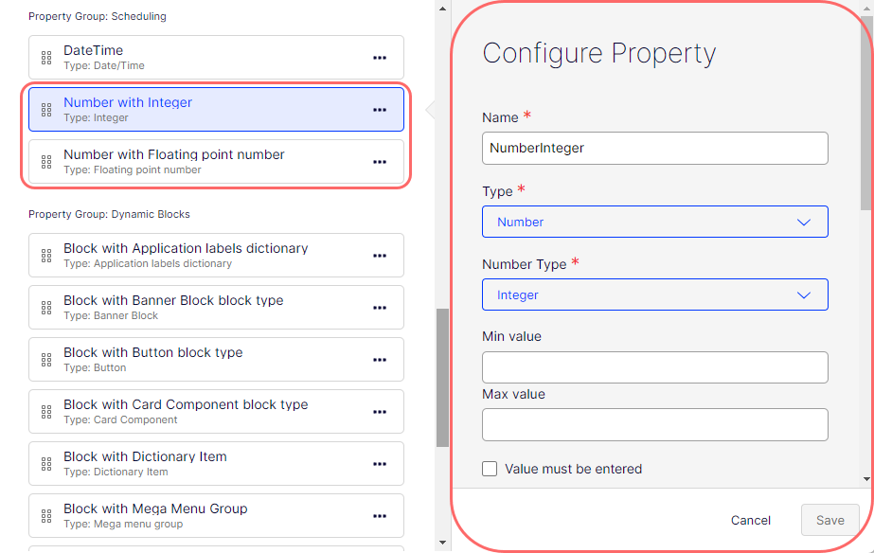The width and height of the screenshot is (874, 553).
Task: Click the drag handle of Number with Floating point number
Action: [46, 162]
